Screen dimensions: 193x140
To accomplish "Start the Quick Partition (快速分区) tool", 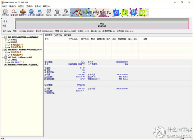I will point(31,13).
